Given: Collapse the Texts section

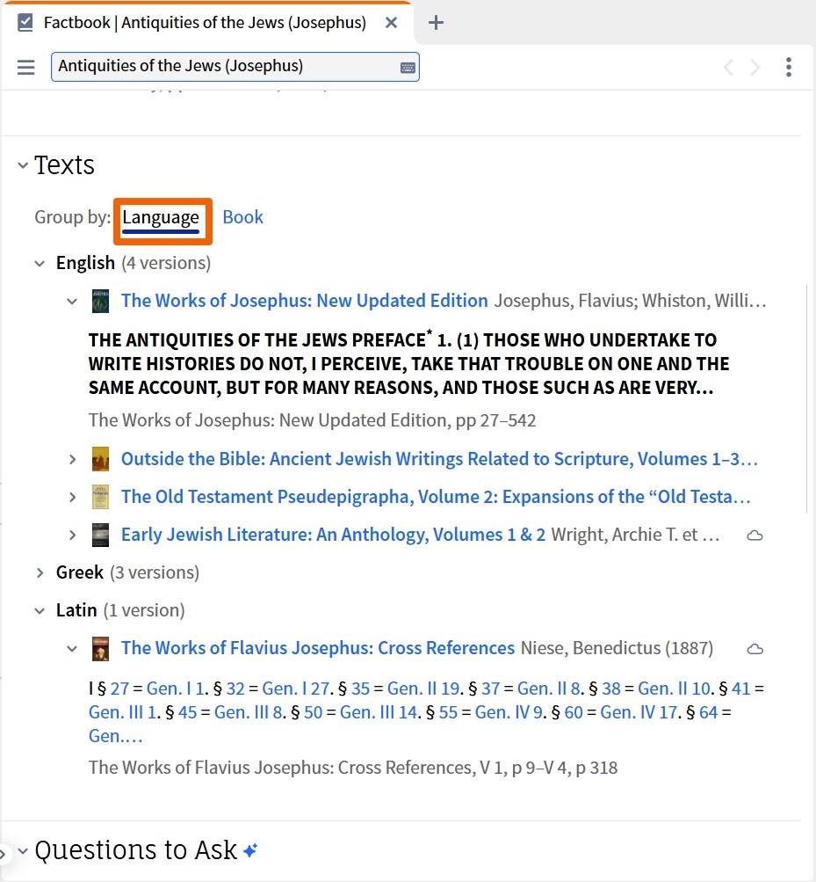Looking at the screenshot, I should [23, 165].
